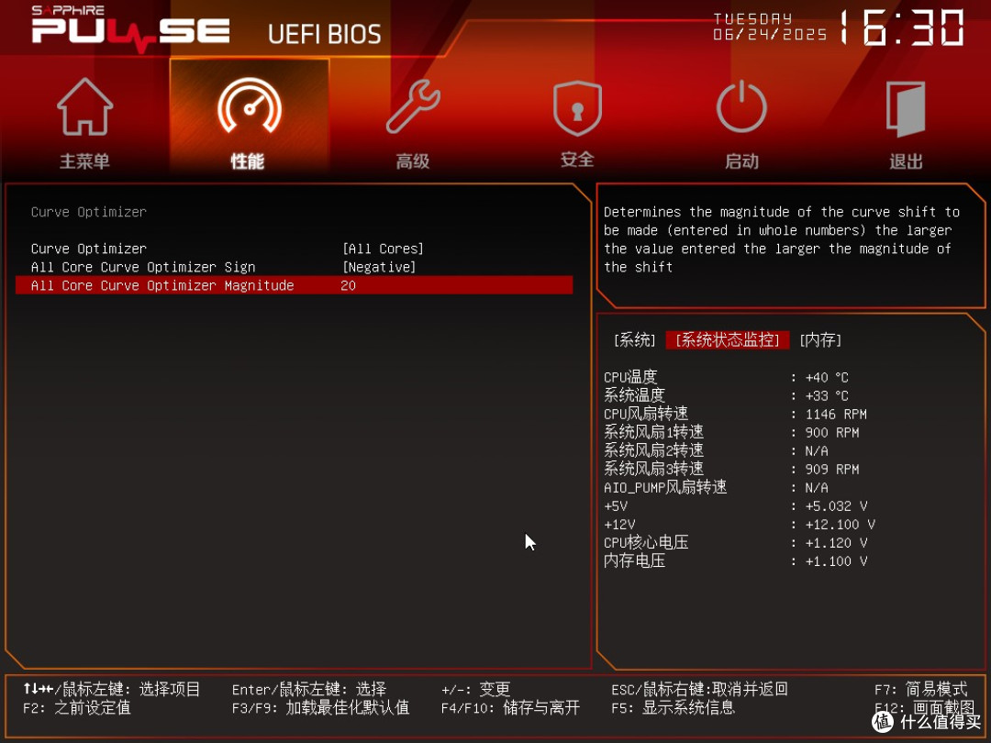Click the CPU风扇转速 1146 RPM row
This screenshot has width=991, height=743.
pos(735,414)
